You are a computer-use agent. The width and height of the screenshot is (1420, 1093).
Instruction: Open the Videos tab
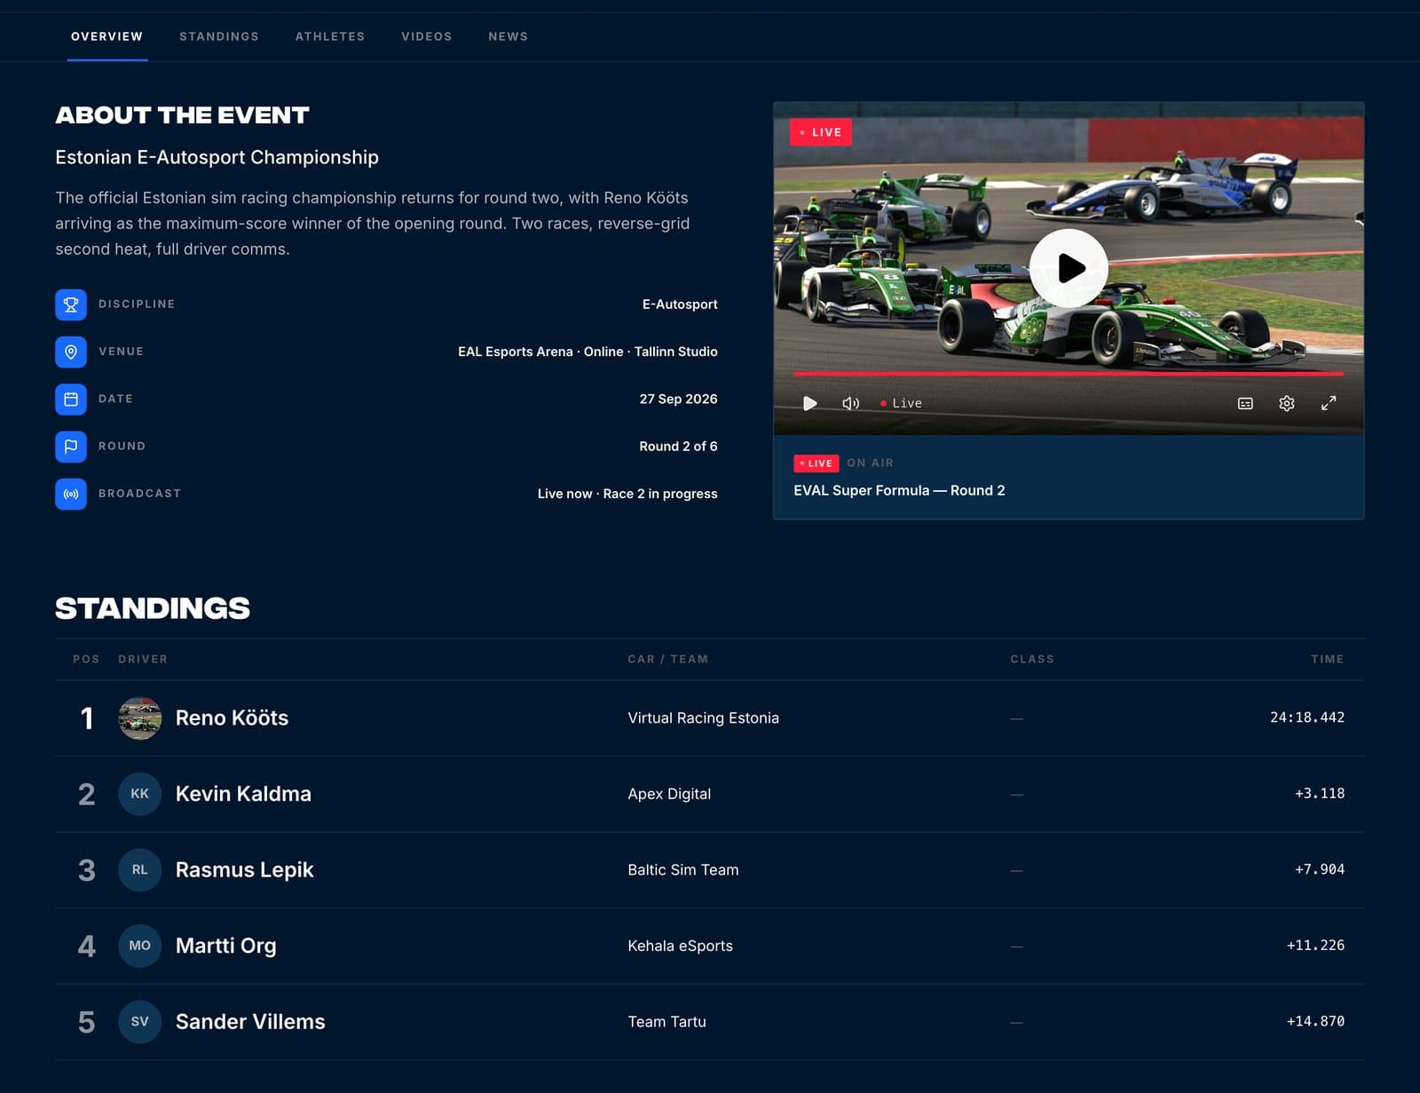click(427, 36)
